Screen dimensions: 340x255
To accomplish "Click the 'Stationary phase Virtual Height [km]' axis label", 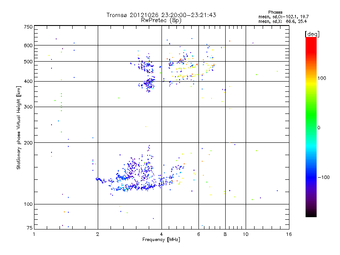I will pyautogui.click(x=19, y=127).
